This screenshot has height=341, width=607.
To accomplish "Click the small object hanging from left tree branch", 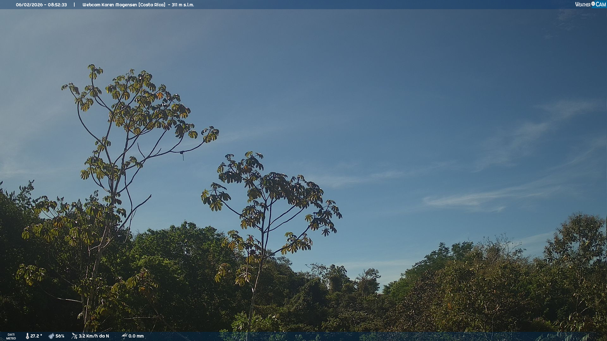I will pyautogui.click(x=182, y=154).
